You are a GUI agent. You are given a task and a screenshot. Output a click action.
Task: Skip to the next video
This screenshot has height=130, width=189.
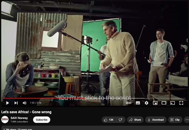coord(16,103)
